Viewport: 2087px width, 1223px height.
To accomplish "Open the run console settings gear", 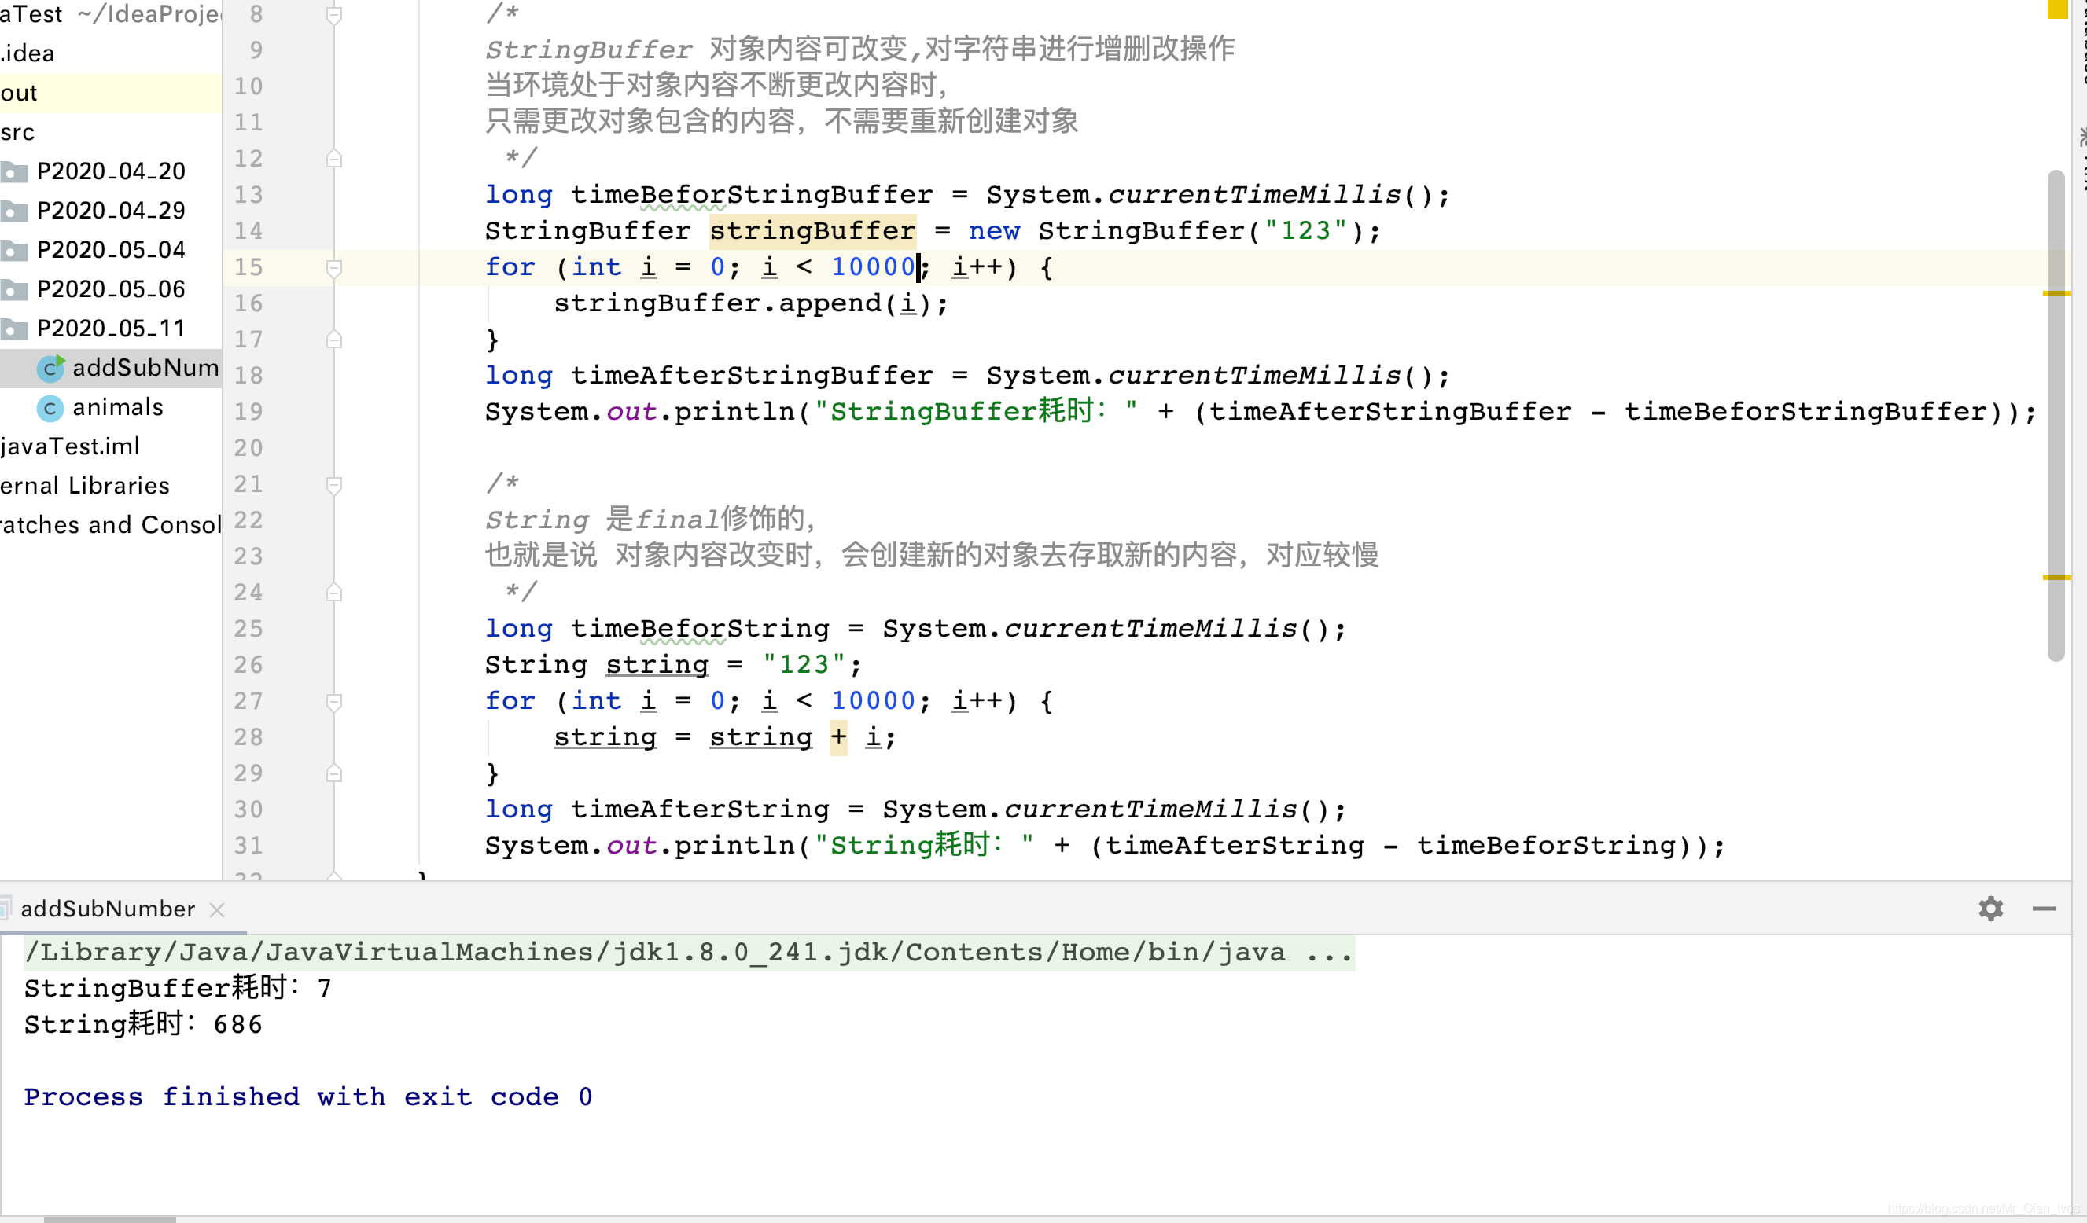I will (1990, 909).
